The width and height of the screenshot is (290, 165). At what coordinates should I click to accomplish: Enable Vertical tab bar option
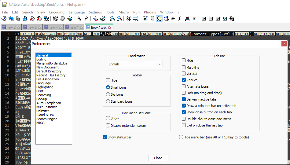pos(184,74)
